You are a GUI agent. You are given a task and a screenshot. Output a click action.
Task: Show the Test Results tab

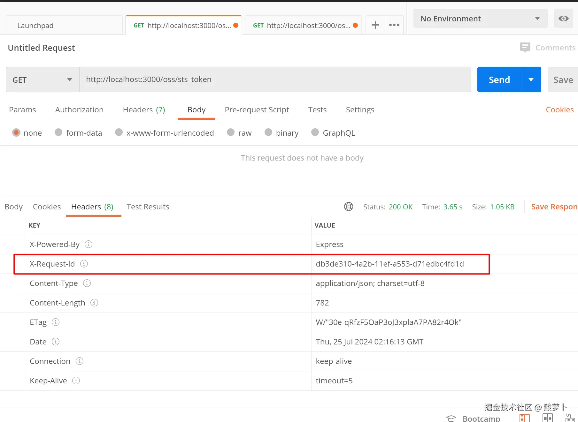[x=148, y=207]
